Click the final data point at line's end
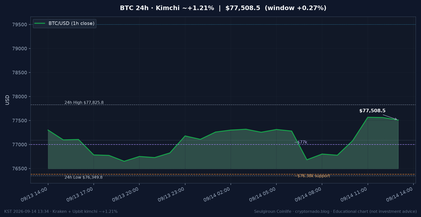The width and height of the screenshot is (421, 217). [x=398, y=120]
